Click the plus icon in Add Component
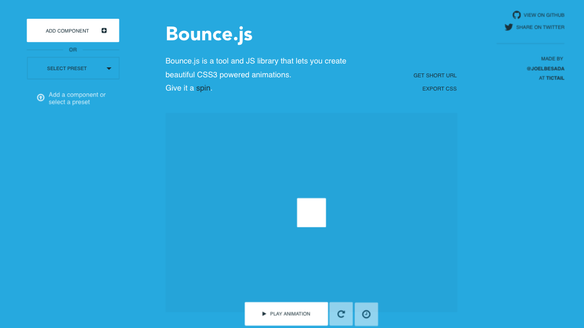The image size is (584, 328). [105, 30]
